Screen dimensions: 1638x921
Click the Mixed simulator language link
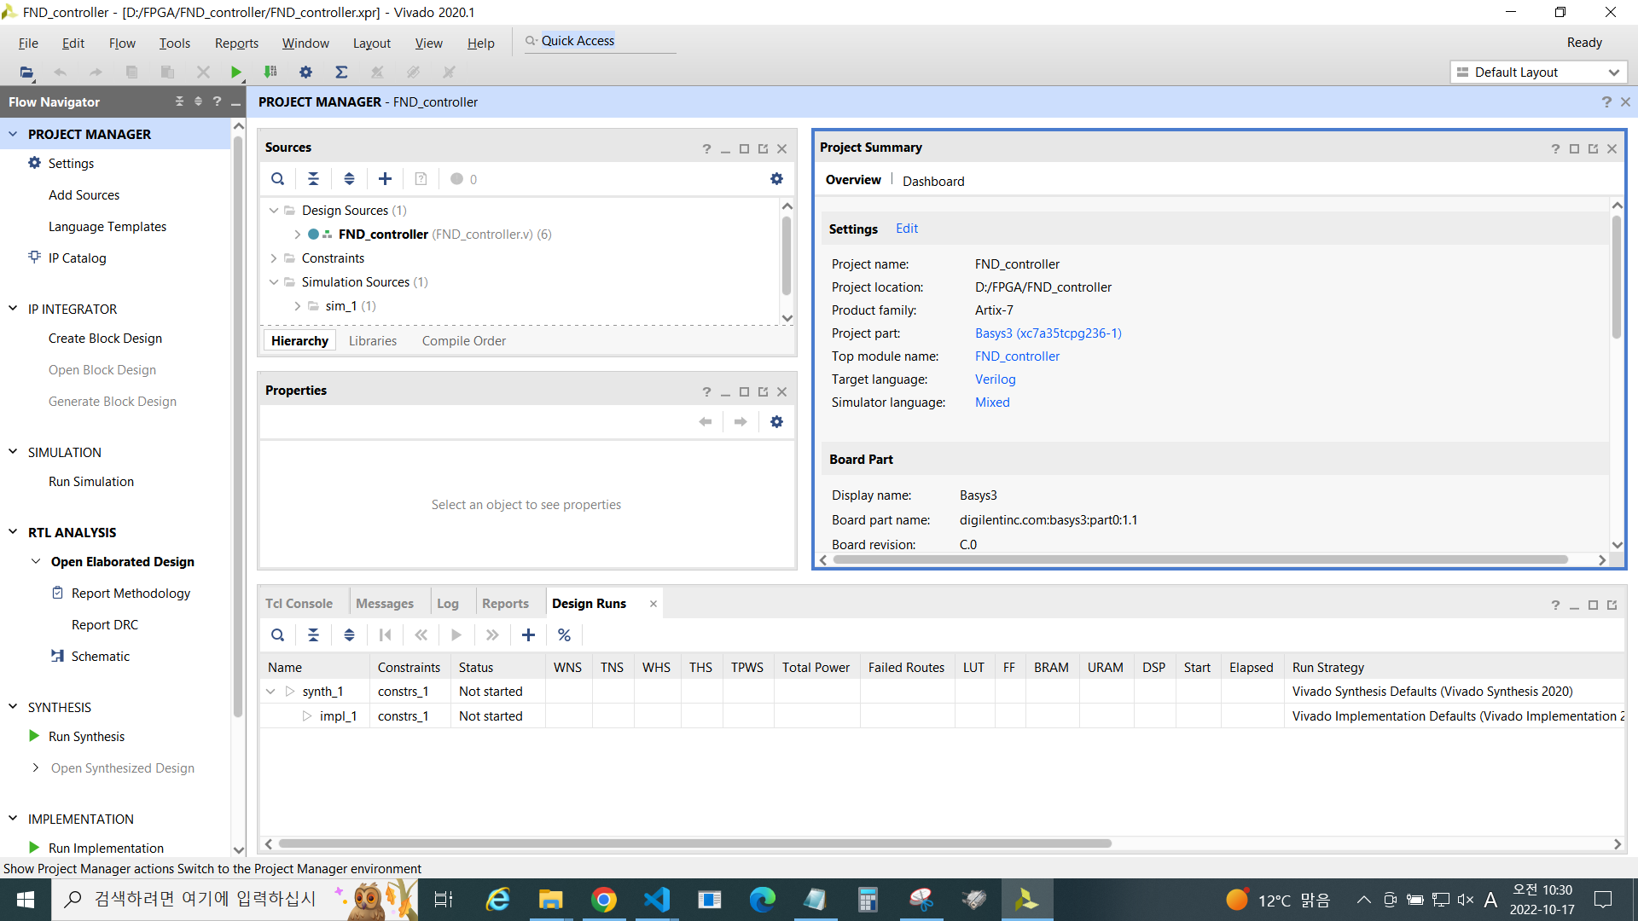(x=992, y=403)
